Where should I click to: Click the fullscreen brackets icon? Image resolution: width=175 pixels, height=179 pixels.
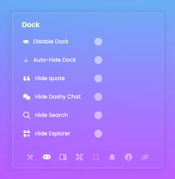pos(96,157)
